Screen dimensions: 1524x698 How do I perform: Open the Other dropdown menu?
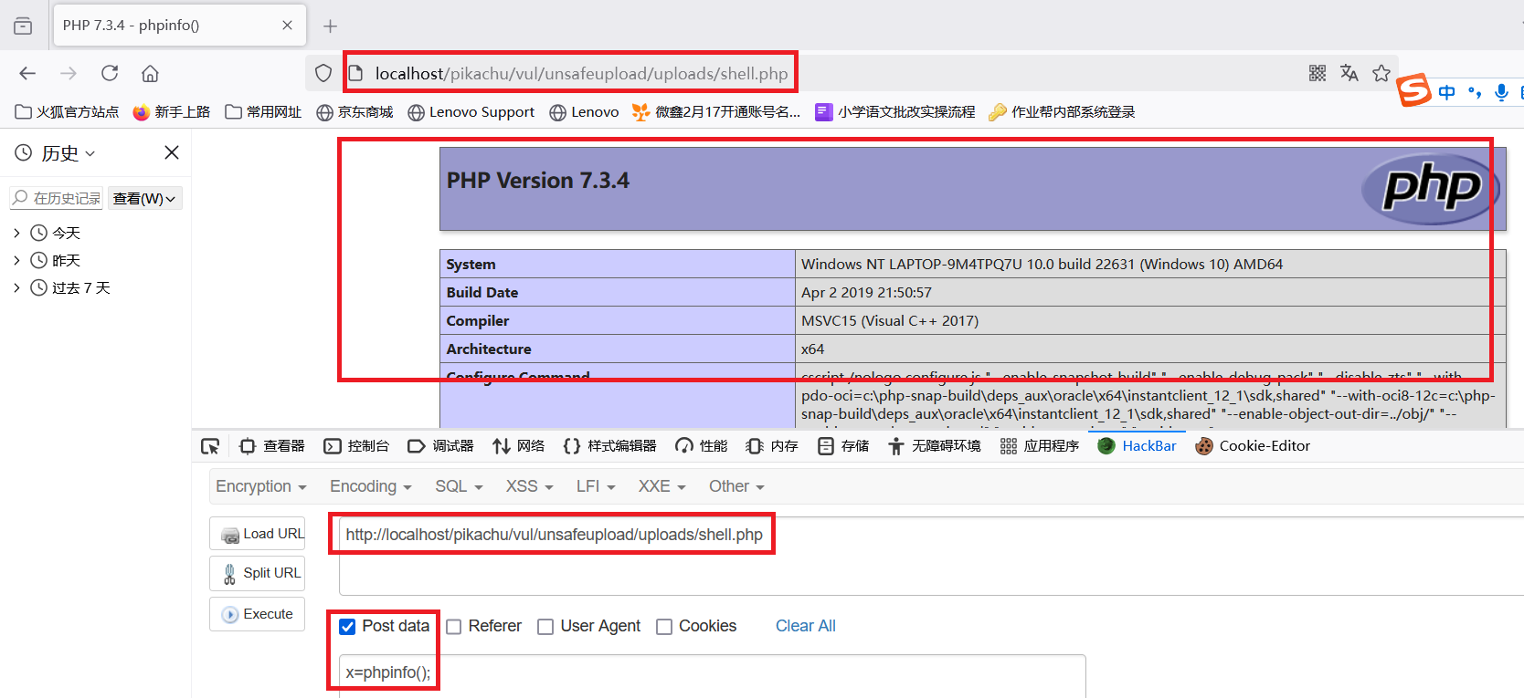[736, 486]
